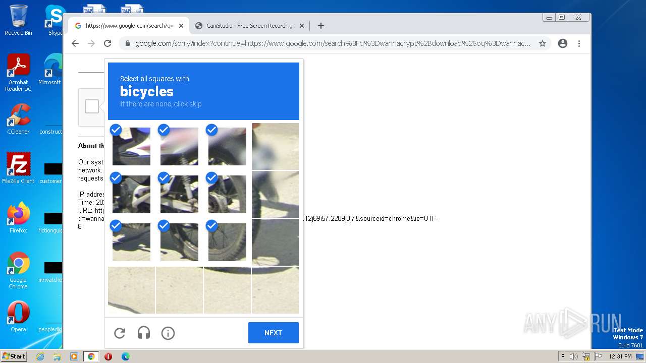The image size is (646, 363).
Task: Open the Opera taskbar icon
Action: pos(108,356)
